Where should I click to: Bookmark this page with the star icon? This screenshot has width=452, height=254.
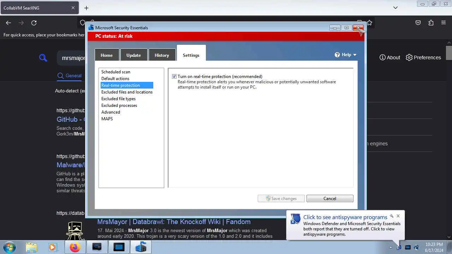coord(369,23)
